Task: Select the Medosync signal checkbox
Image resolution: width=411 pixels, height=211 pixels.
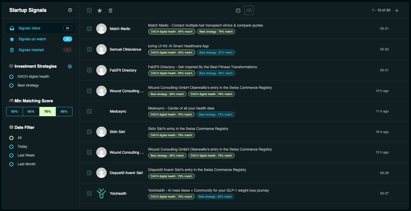Action: 89,111
